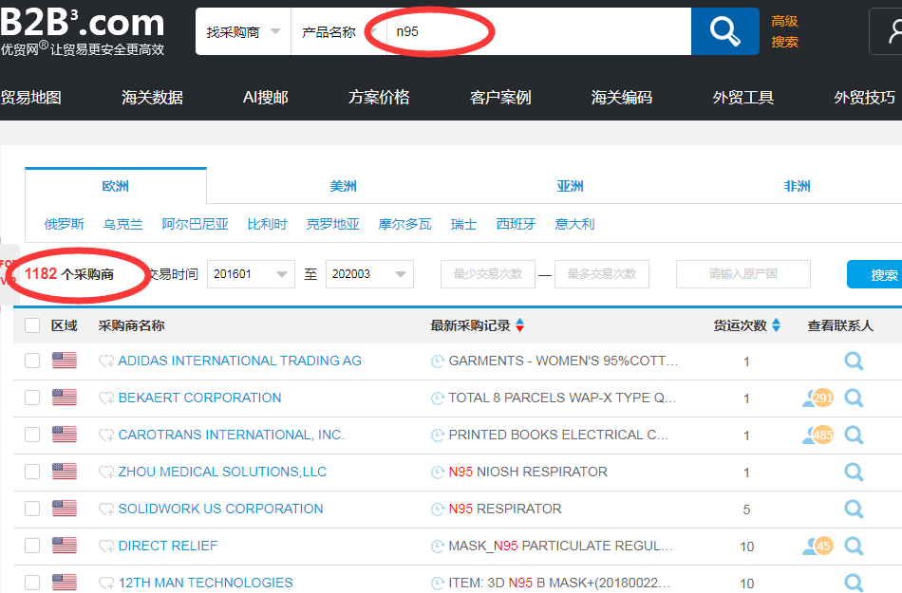The width and height of the screenshot is (902, 593).
Task: Check the BEKAERT CORPORATION row
Action: point(32,398)
